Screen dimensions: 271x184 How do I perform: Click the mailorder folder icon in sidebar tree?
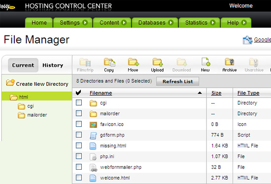[21, 115]
